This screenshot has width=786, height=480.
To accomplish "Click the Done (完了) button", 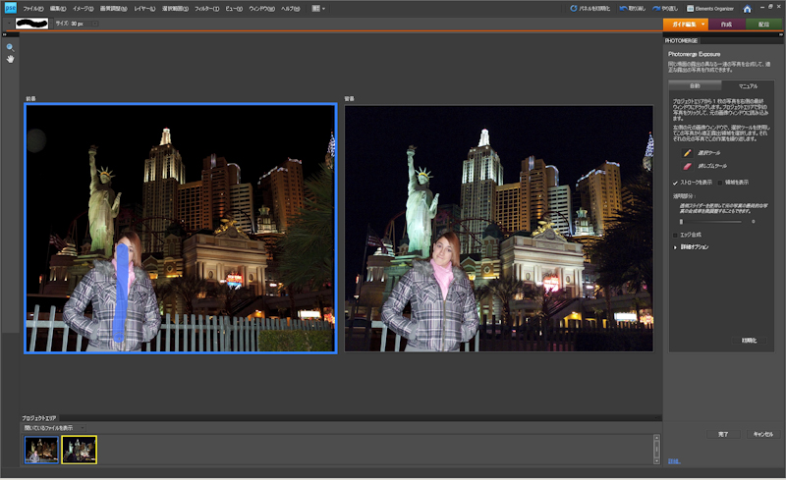I will coord(723,433).
